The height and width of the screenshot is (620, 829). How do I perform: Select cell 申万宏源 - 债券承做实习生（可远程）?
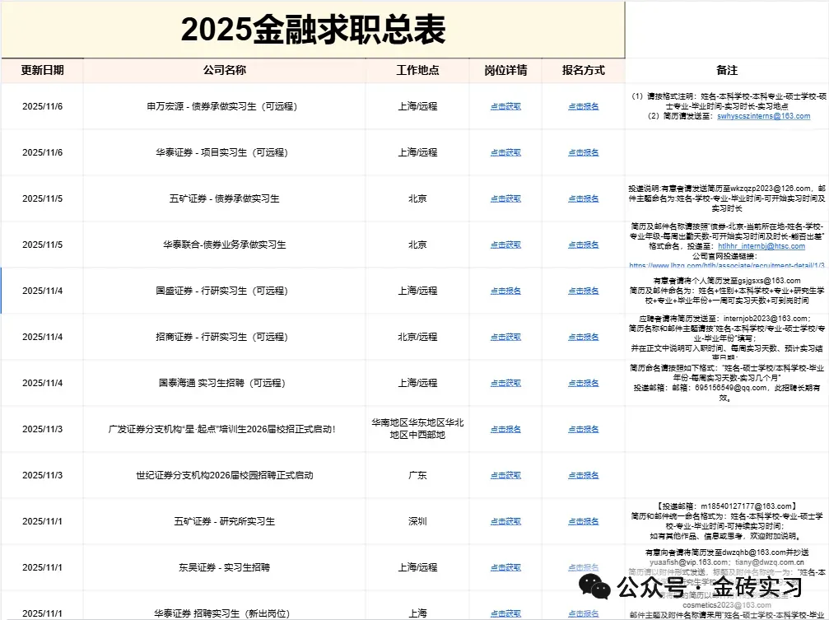click(x=224, y=106)
